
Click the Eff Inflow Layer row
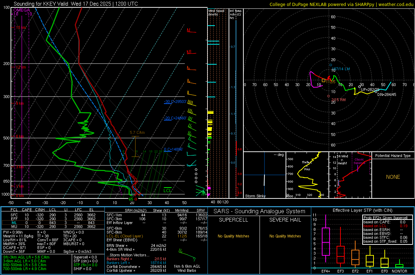157,223
